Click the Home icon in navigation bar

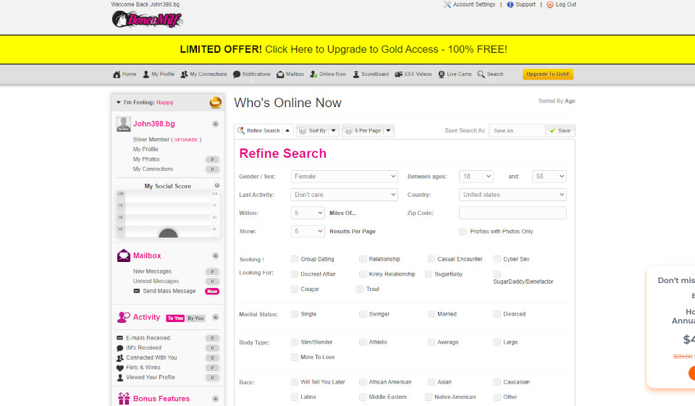(117, 75)
